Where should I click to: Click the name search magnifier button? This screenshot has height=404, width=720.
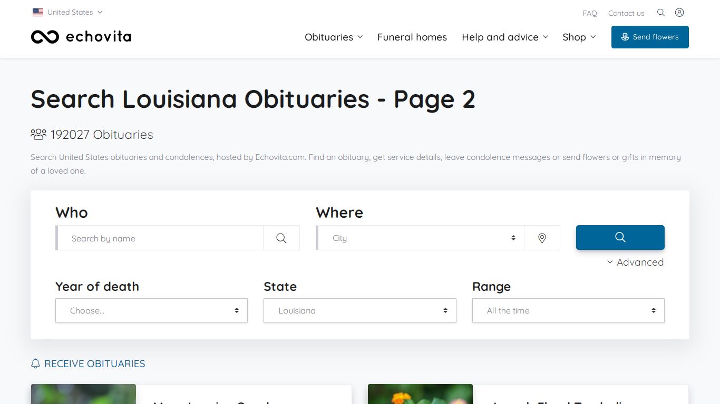[281, 238]
